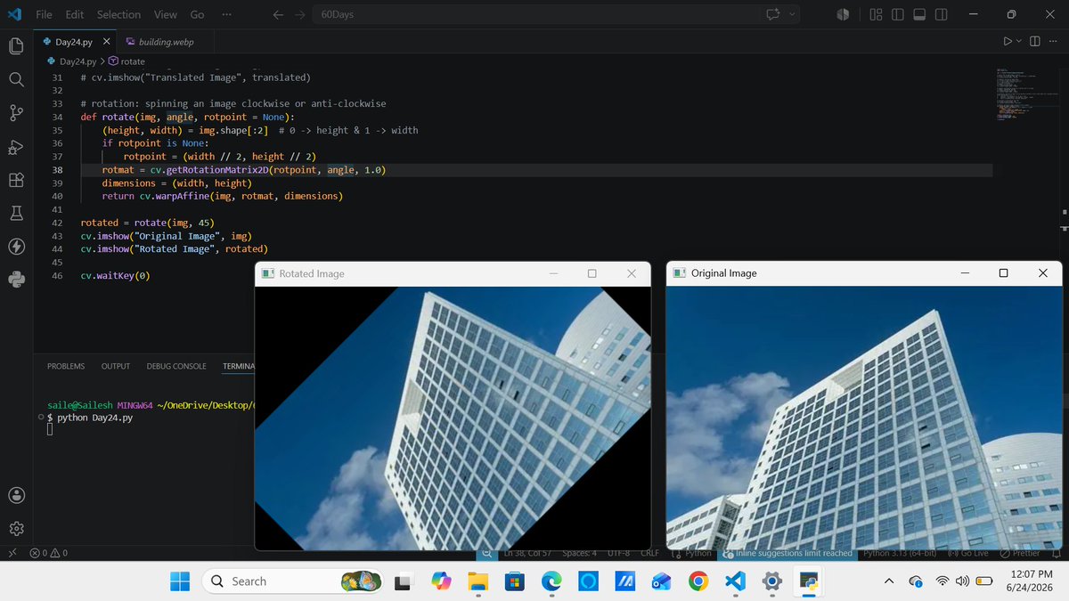Click UTF-8 encoding in status bar
This screenshot has height=601, width=1069.
618,553
